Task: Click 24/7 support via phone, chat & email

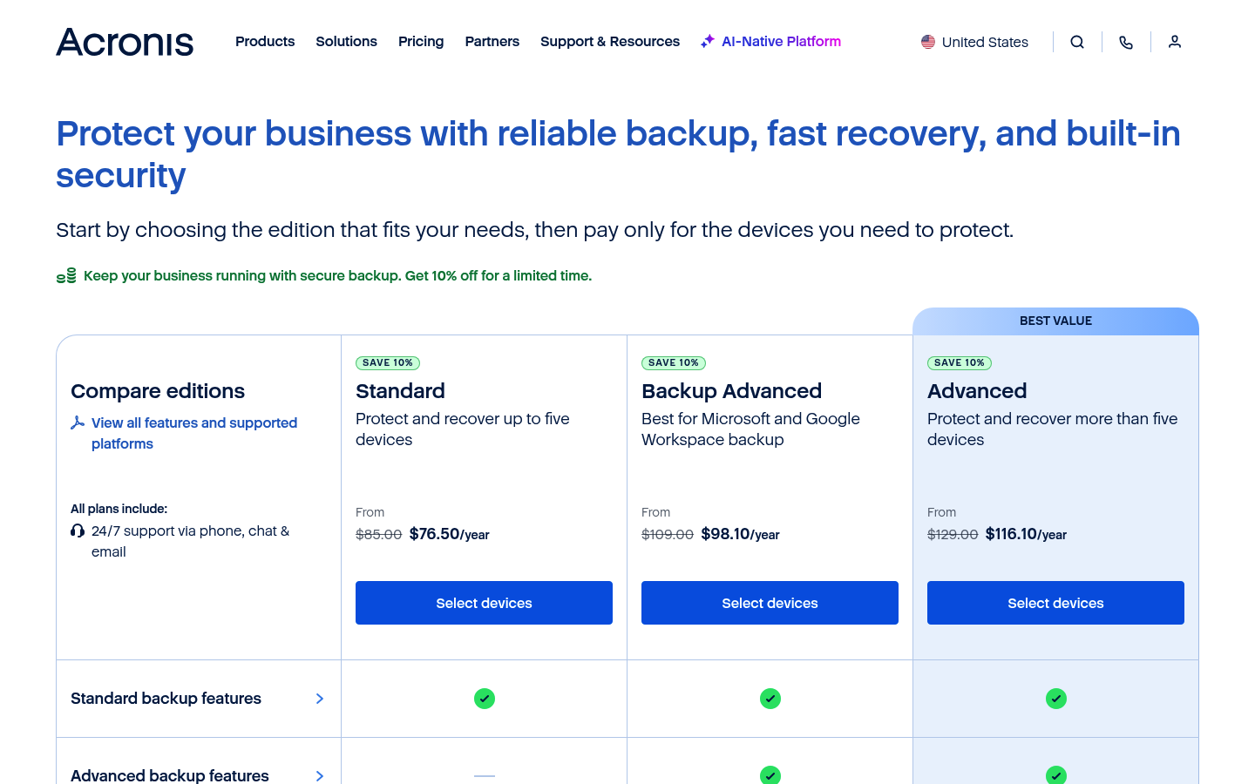Action: (190, 541)
